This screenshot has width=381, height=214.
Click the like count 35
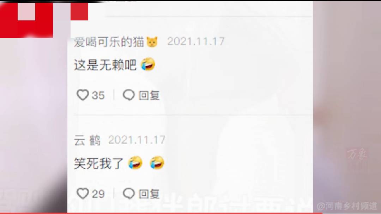pyautogui.click(x=98, y=95)
